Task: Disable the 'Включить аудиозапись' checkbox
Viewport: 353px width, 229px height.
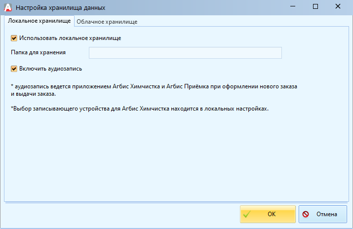Action: click(14, 69)
